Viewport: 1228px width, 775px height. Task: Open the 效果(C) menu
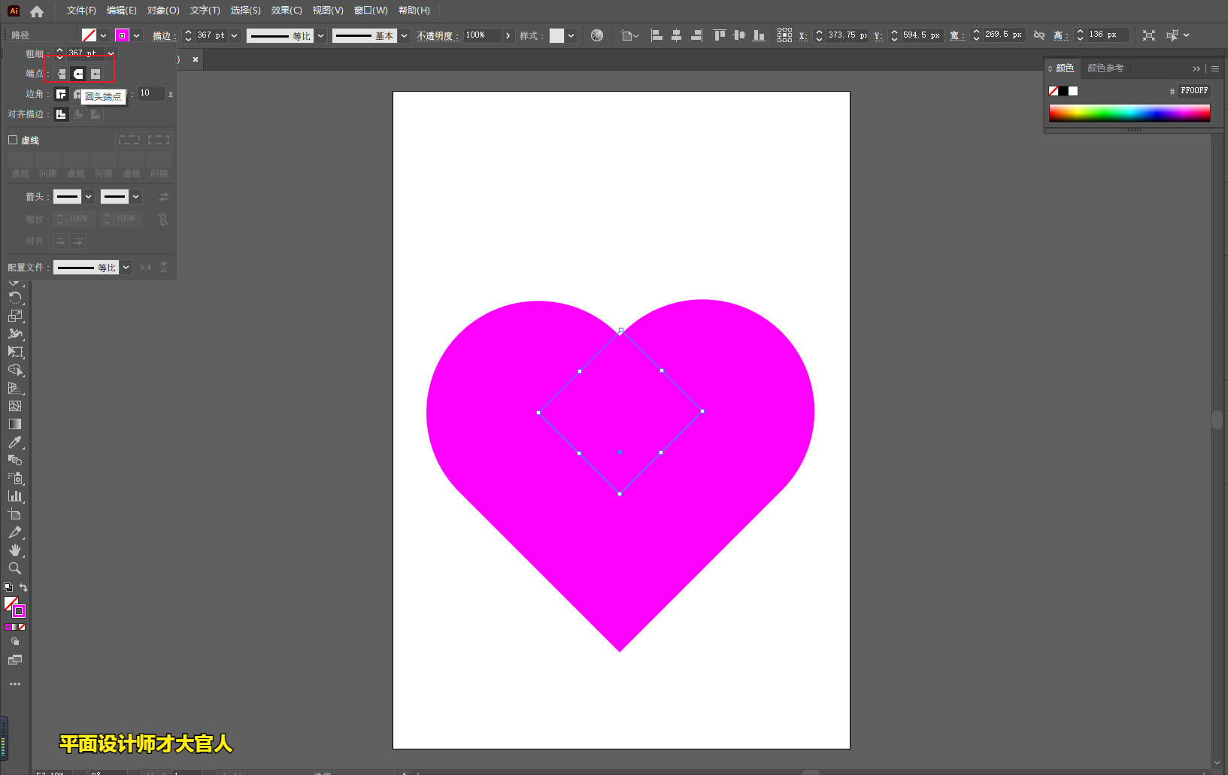286,11
